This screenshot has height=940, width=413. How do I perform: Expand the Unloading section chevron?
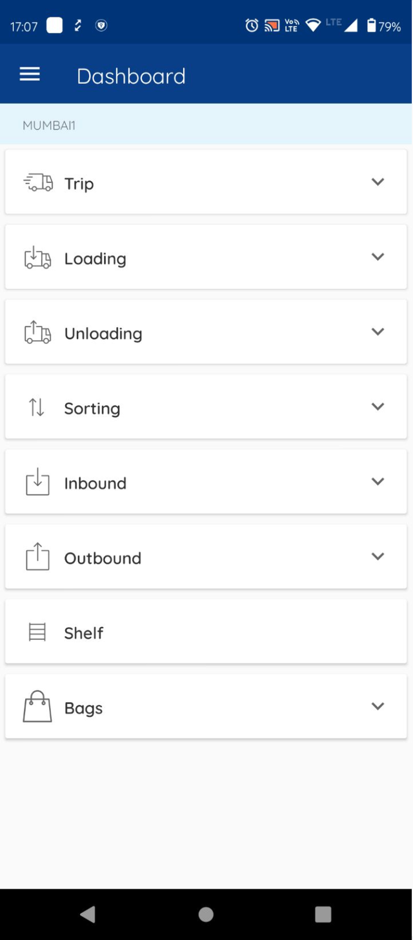378,332
